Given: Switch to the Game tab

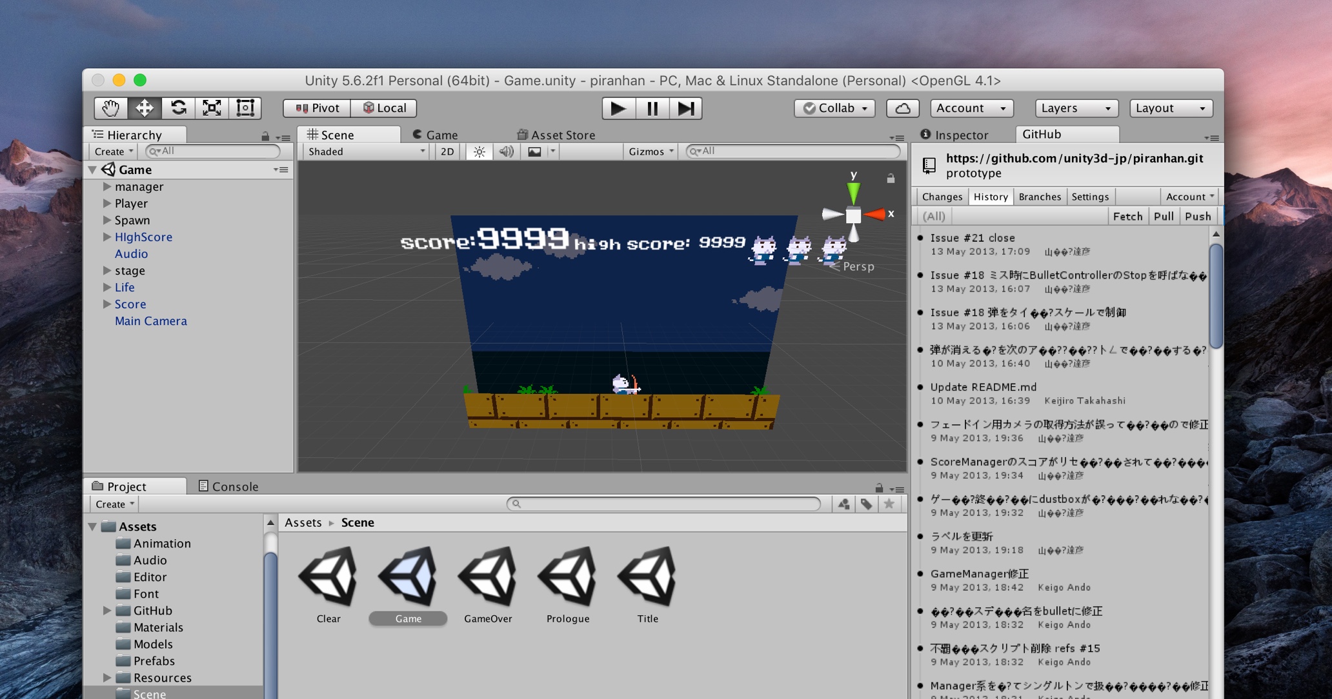Looking at the screenshot, I should coord(435,135).
